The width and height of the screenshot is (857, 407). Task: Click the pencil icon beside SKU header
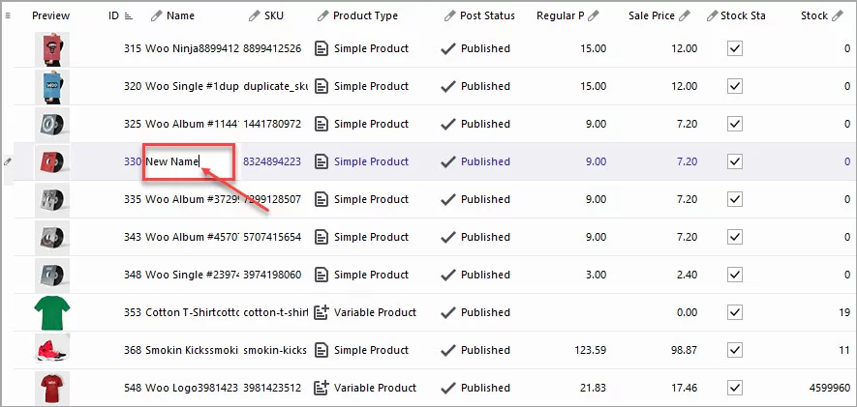point(255,15)
